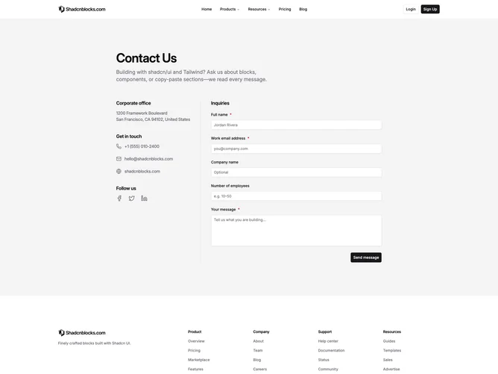This screenshot has height=374, width=498.
Task: Click the +1 (555) 010-2400 phone link
Action: coord(142,146)
